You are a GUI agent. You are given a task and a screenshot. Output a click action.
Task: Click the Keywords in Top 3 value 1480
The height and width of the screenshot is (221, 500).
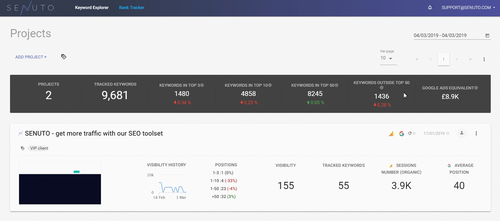(182, 94)
